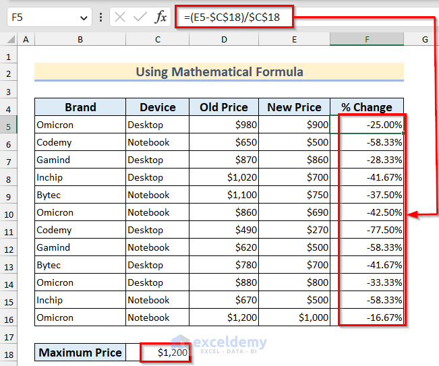Select the -33.33% cell
The image size is (439, 366).
pos(367,282)
